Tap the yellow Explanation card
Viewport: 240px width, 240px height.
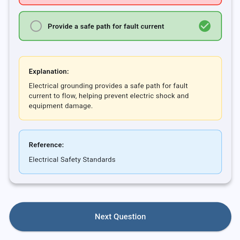(x=120, y=88)
